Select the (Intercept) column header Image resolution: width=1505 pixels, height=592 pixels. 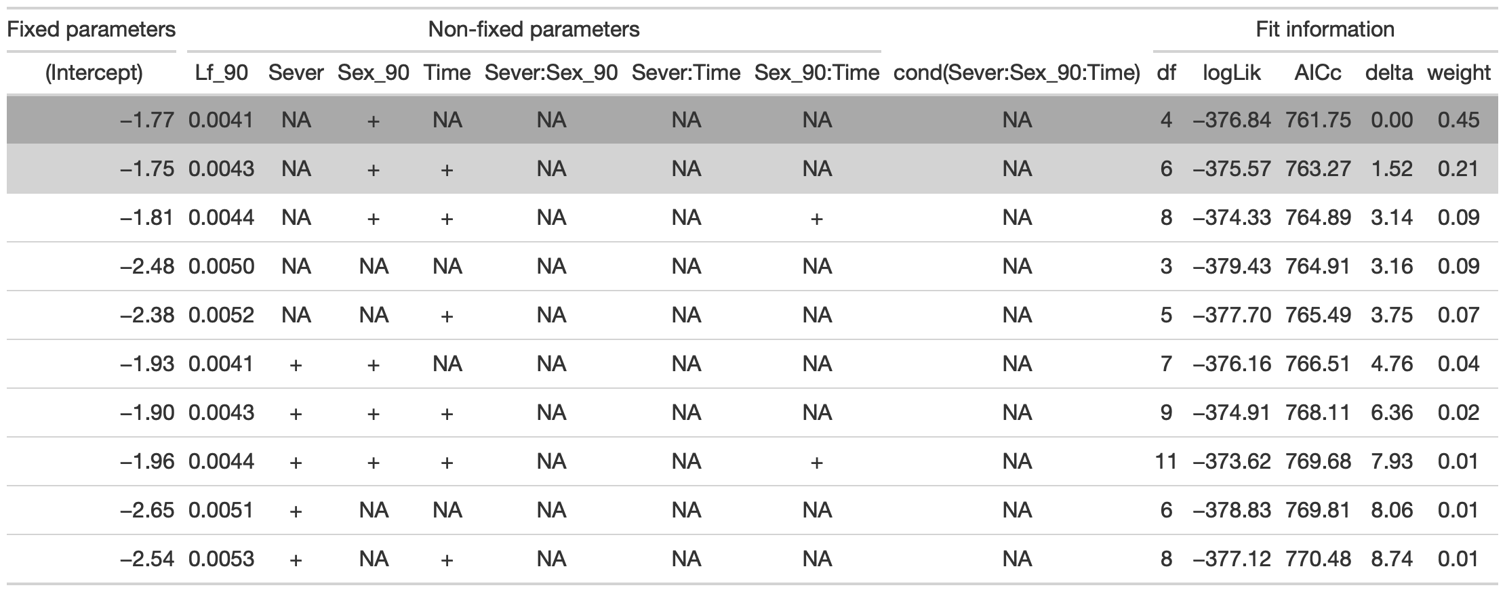(94, 73)
